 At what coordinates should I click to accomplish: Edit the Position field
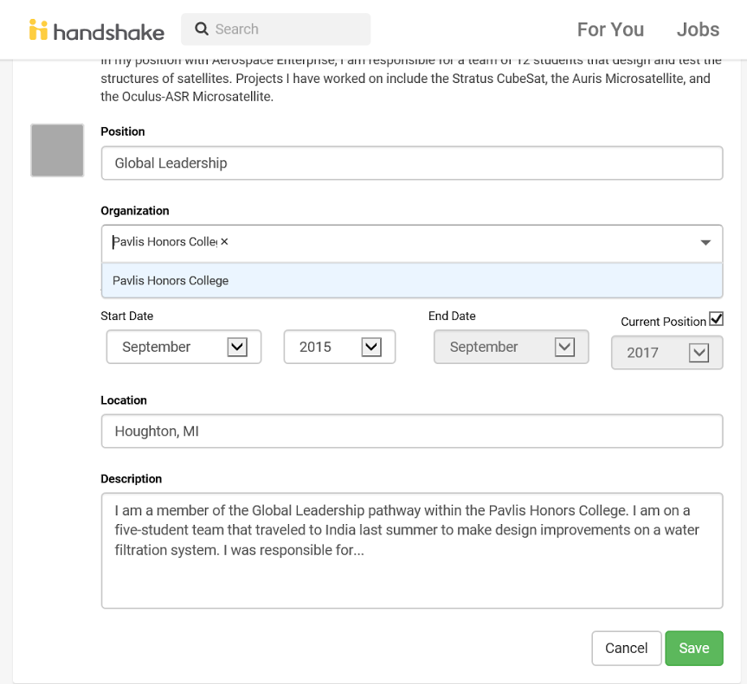pyautogui.click(x=412, y=163)
